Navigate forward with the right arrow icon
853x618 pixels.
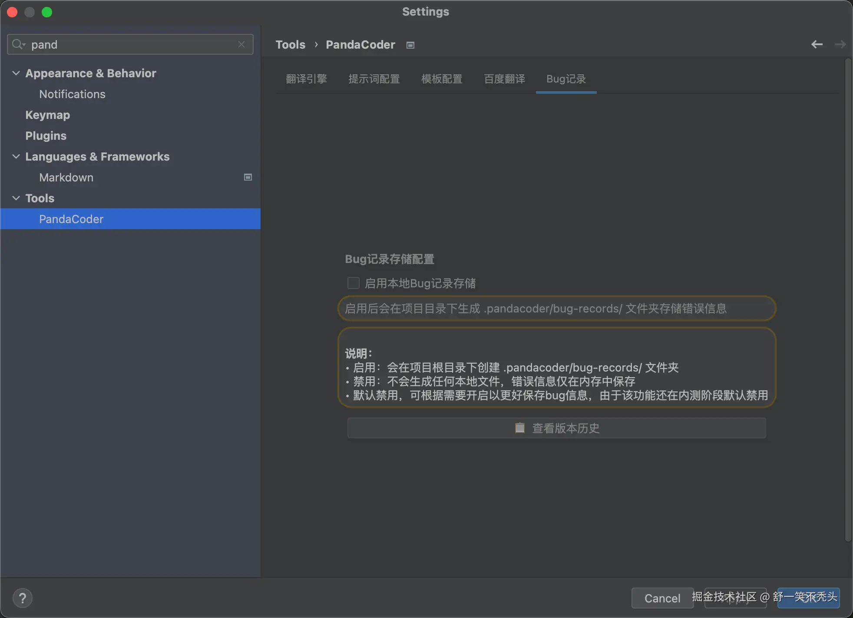point(840,44)
